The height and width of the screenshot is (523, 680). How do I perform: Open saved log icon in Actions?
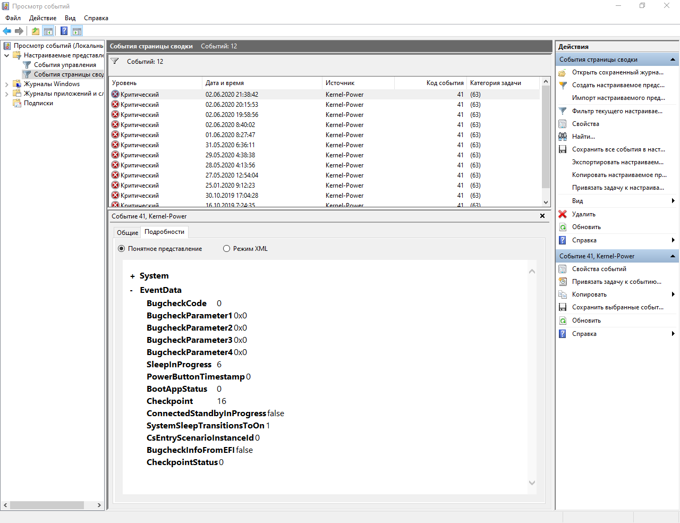click(563, 72)
